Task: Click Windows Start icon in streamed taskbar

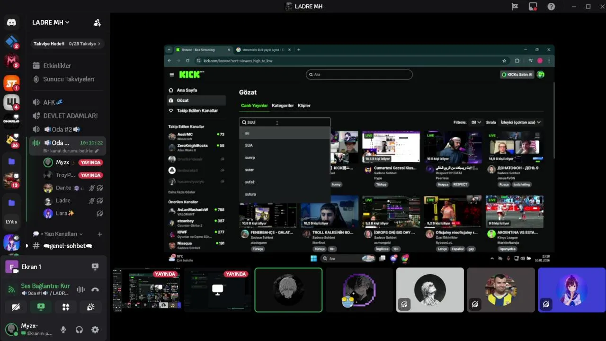Action: click(313, 258)
